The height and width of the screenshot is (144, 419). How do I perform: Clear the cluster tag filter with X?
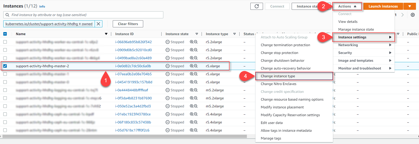(x=98, y=24)
